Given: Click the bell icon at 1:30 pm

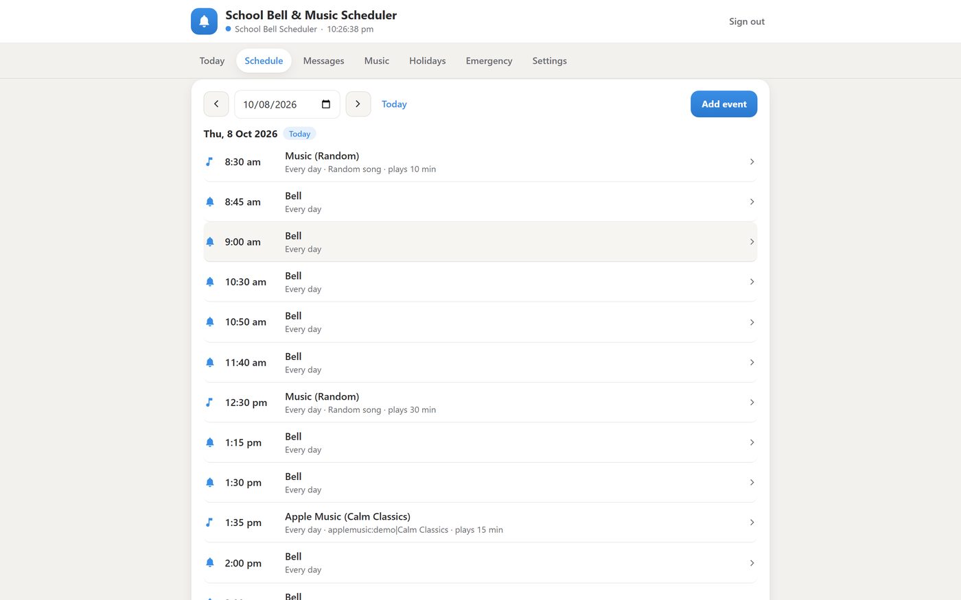Looking at the screenshot, I should click(210, 482).
